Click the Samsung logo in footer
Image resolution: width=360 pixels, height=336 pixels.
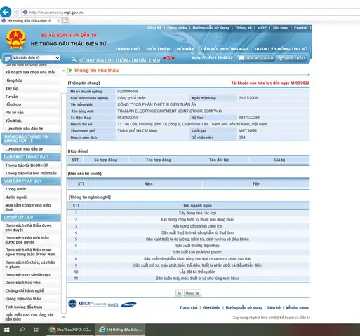(x=128, y=304)
